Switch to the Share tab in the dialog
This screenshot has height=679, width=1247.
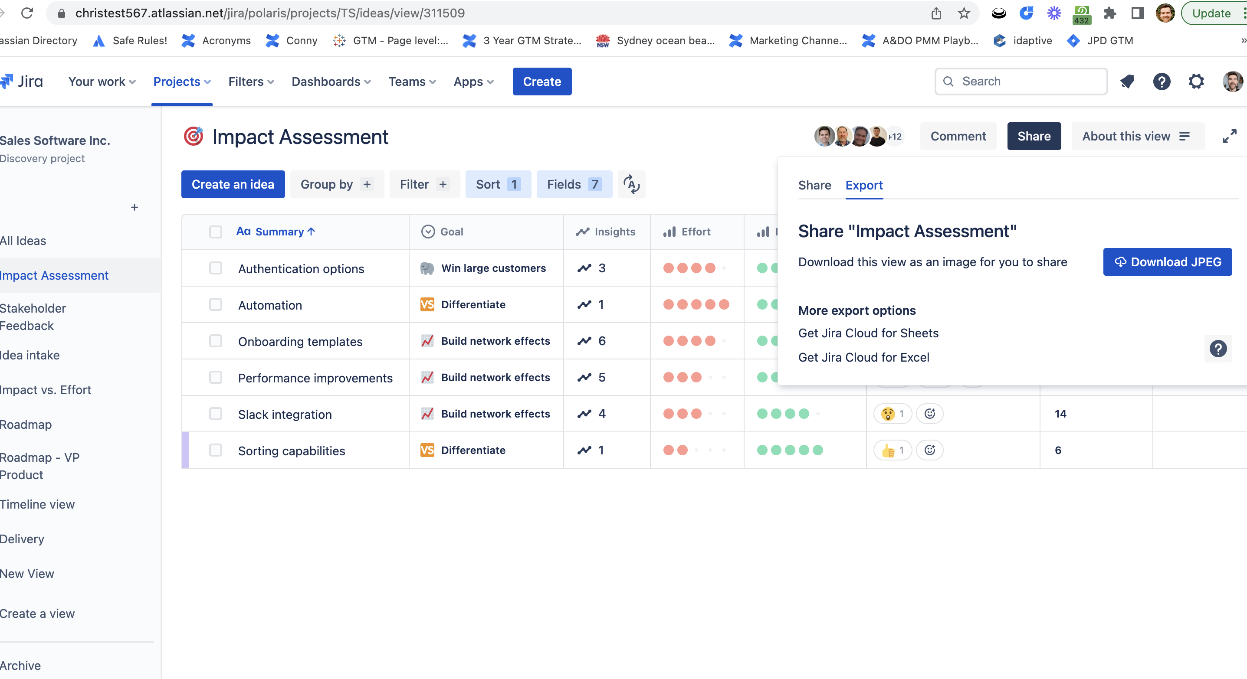[814, 185]
